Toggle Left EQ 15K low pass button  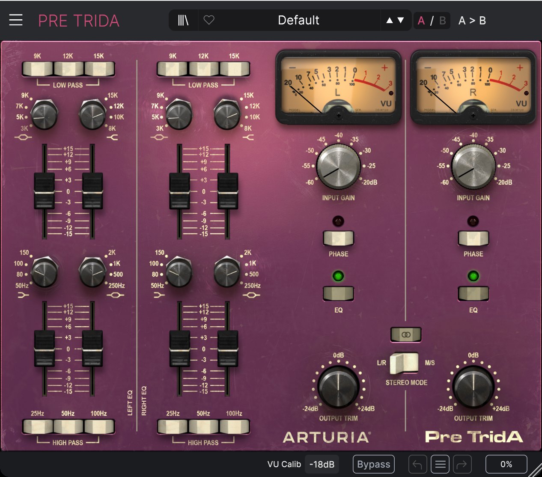coord(99,69)
